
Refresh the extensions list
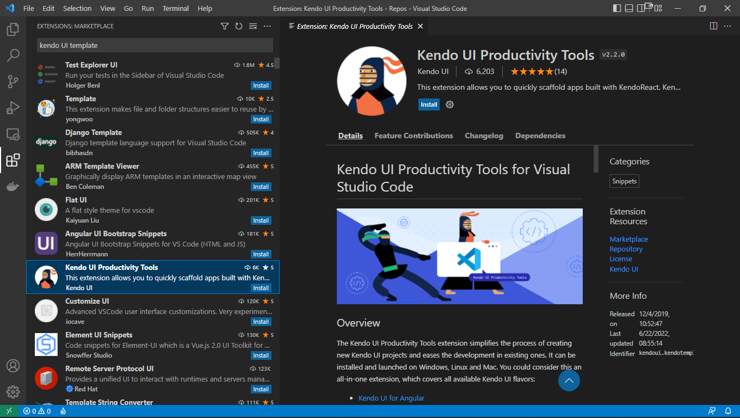[x=239, y=26]
